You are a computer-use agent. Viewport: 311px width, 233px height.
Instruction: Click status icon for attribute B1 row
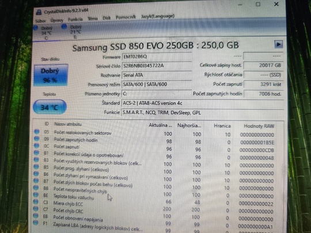(36, 152)
